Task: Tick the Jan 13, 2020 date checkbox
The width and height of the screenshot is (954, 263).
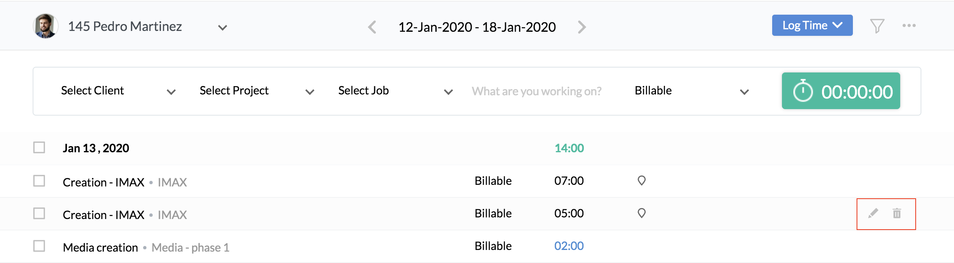Action: click(39, 147)
